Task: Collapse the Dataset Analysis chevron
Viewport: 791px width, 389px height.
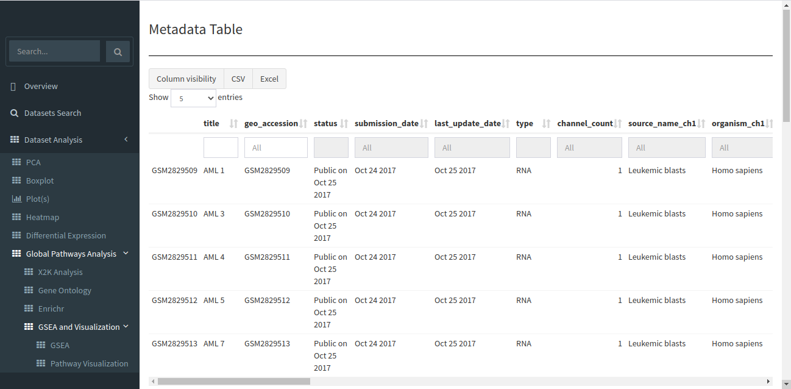Action: 126,140
